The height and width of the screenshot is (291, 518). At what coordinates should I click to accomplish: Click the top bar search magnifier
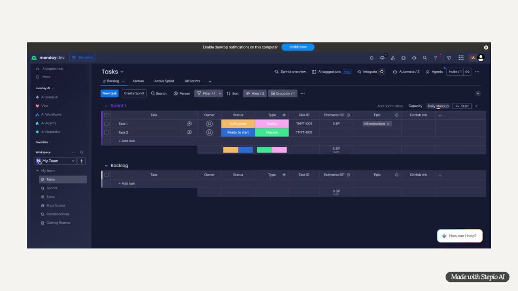point(425,58)
